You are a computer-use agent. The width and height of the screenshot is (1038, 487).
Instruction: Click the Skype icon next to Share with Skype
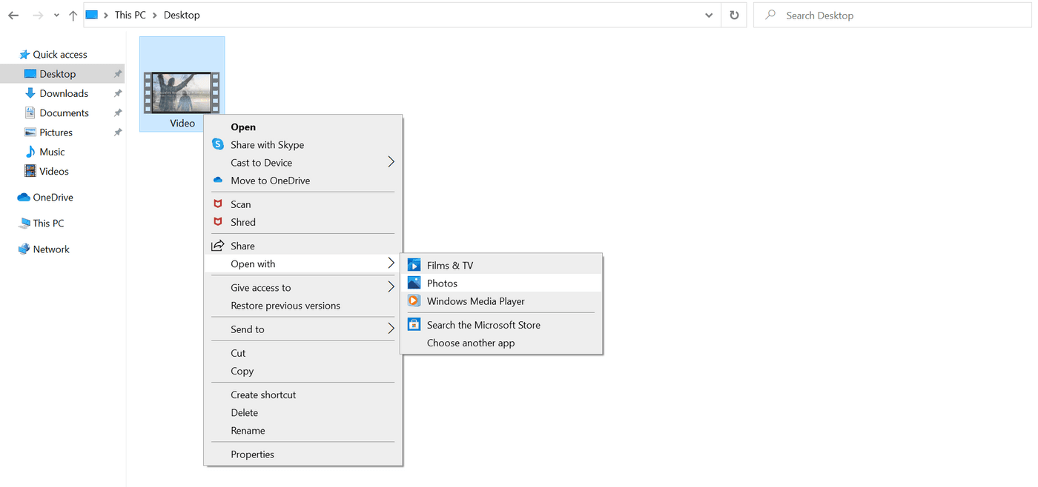[217, 144]
